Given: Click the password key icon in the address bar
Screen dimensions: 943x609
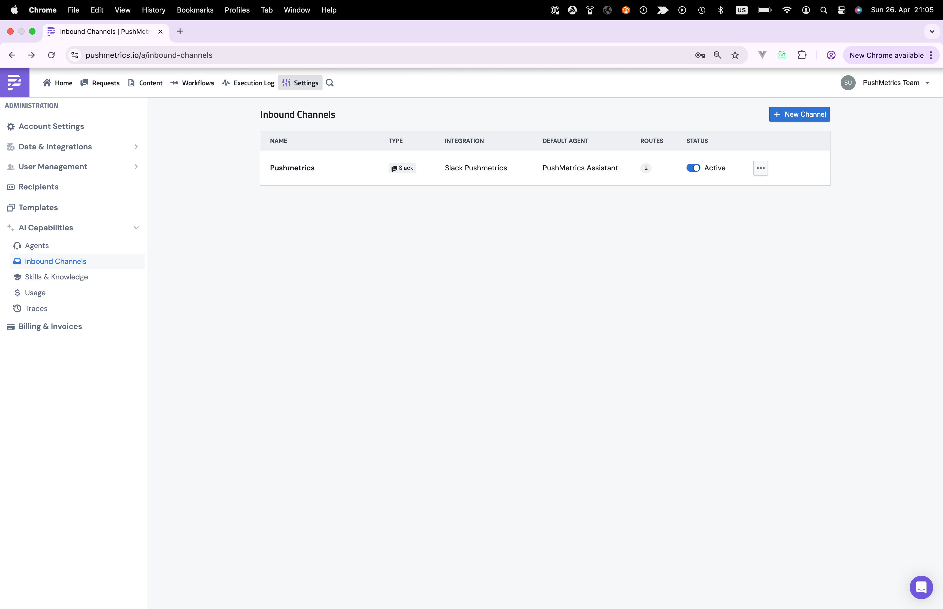Looking at the screenshot, I should click(700, 55).
